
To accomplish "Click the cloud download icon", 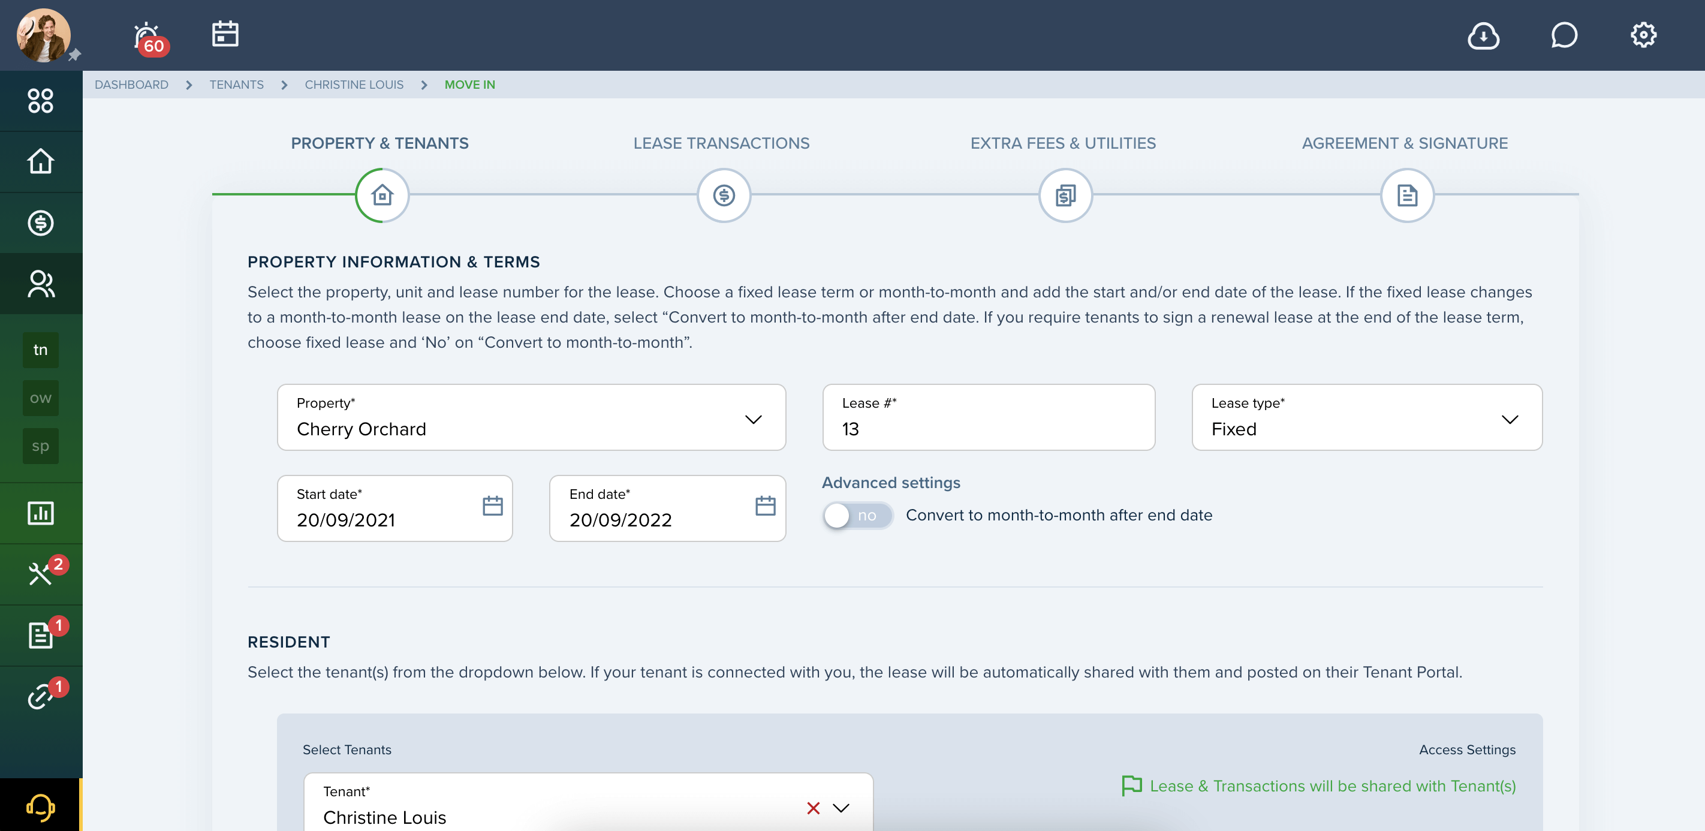I will 1483,35.
